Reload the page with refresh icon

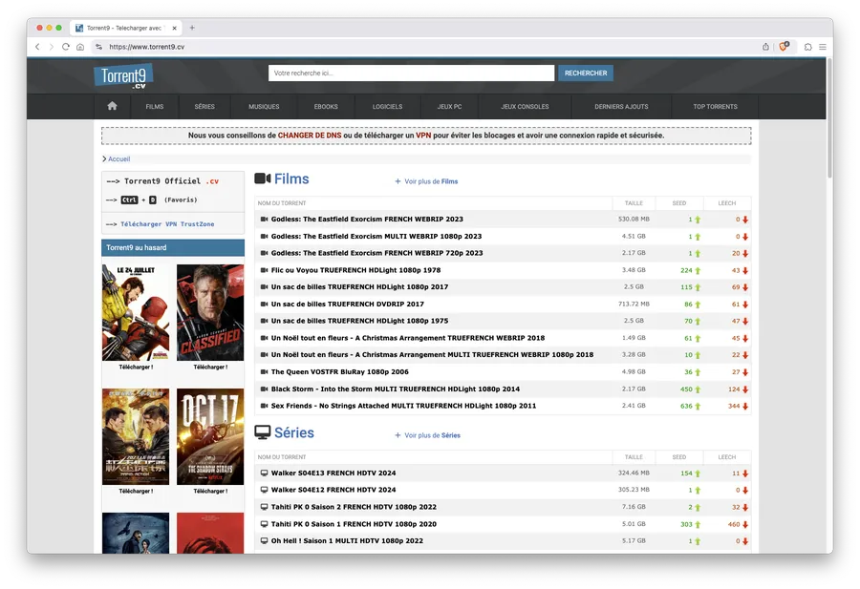click(x=66, y=47)
